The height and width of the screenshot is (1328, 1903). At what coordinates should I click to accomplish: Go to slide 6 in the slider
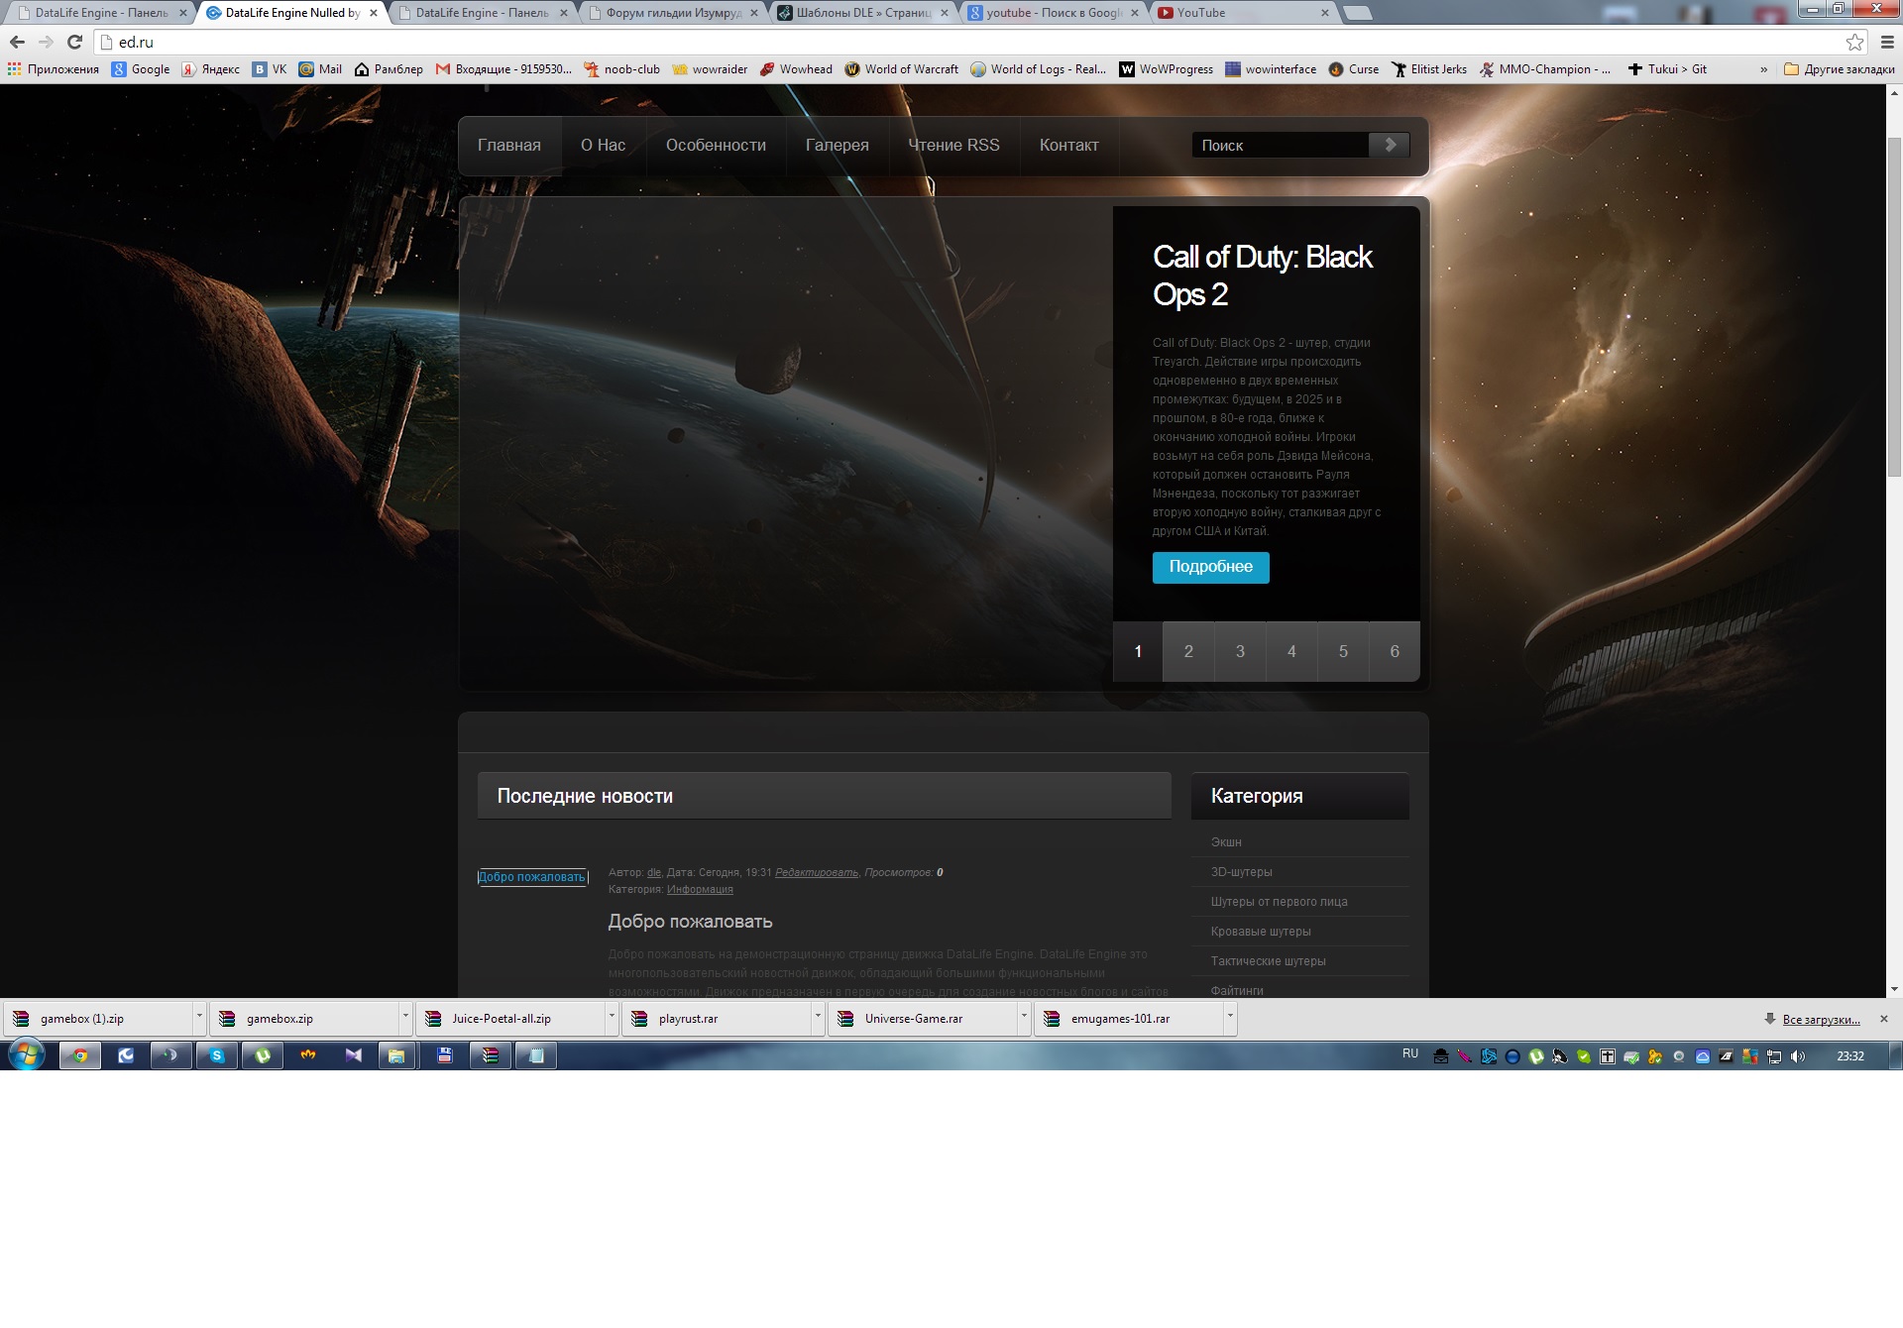1395,651
